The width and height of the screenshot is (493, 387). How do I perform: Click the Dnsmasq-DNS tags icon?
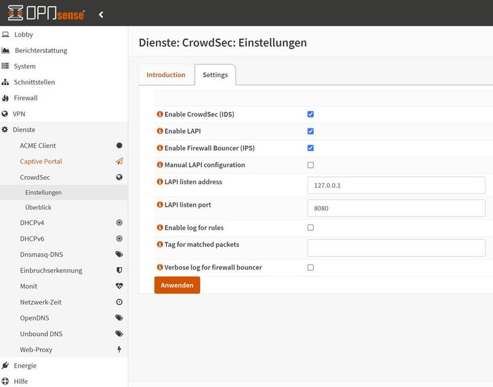point(119,254)
